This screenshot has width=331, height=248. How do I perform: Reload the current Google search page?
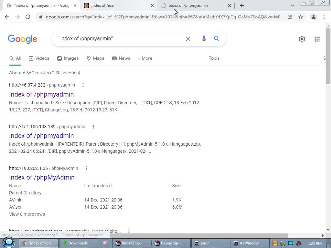[x=28, y=17]
